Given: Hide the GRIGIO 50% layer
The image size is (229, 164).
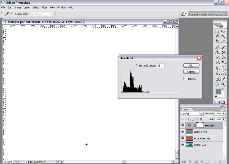Looking at the screenshot, I should tap(182, 132).
